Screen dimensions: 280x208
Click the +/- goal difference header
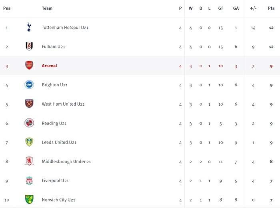pyautogui.click(x=253, y=8)
